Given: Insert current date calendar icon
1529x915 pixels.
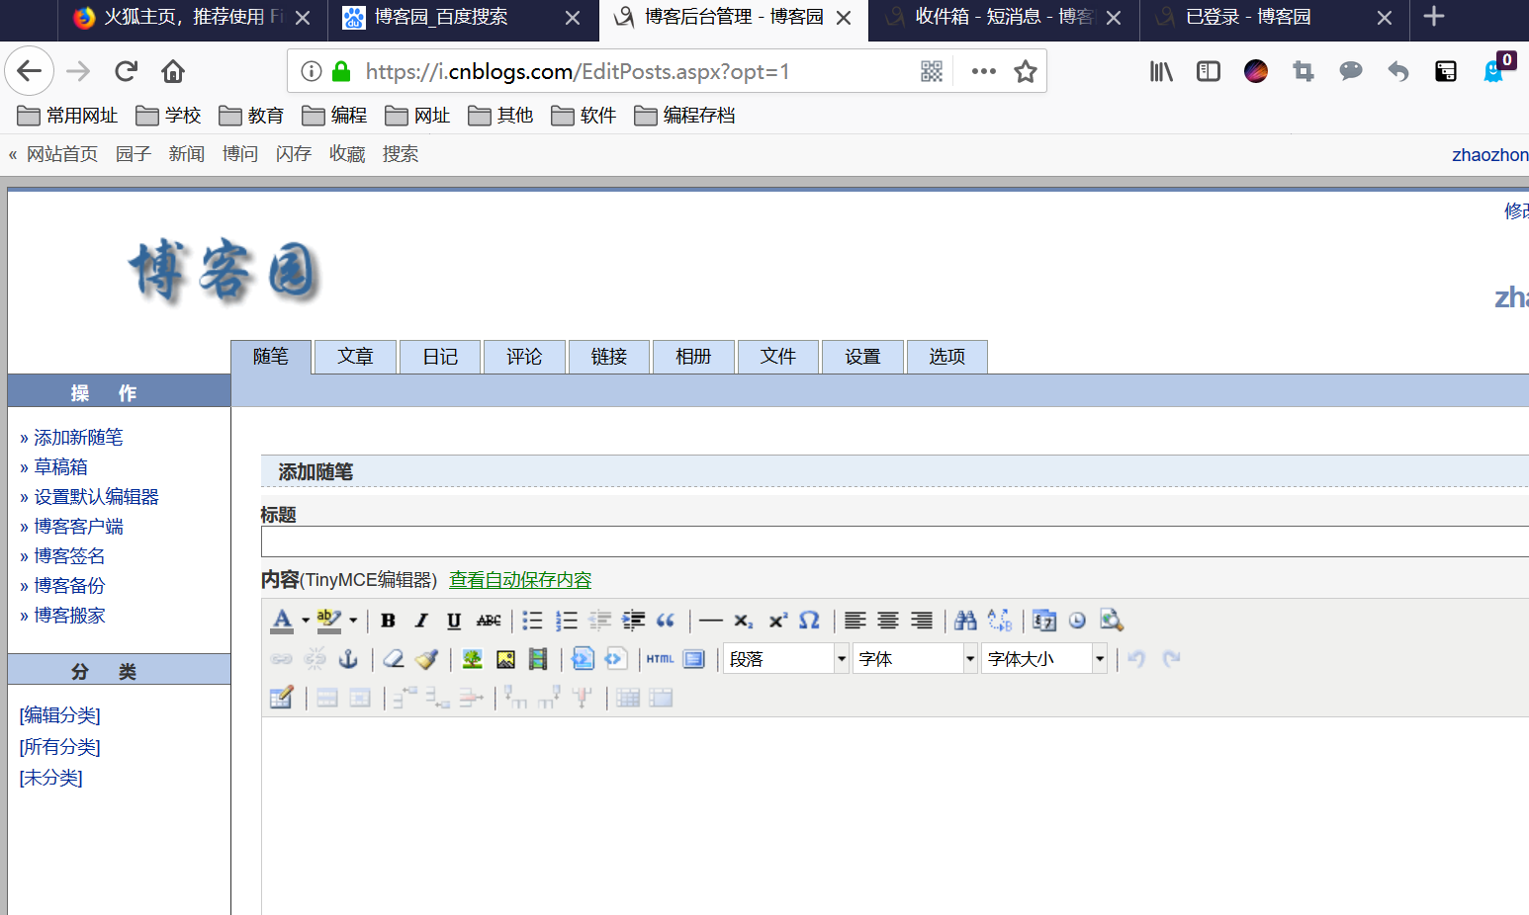Looking at the screenshot, I should (1044, 621).
